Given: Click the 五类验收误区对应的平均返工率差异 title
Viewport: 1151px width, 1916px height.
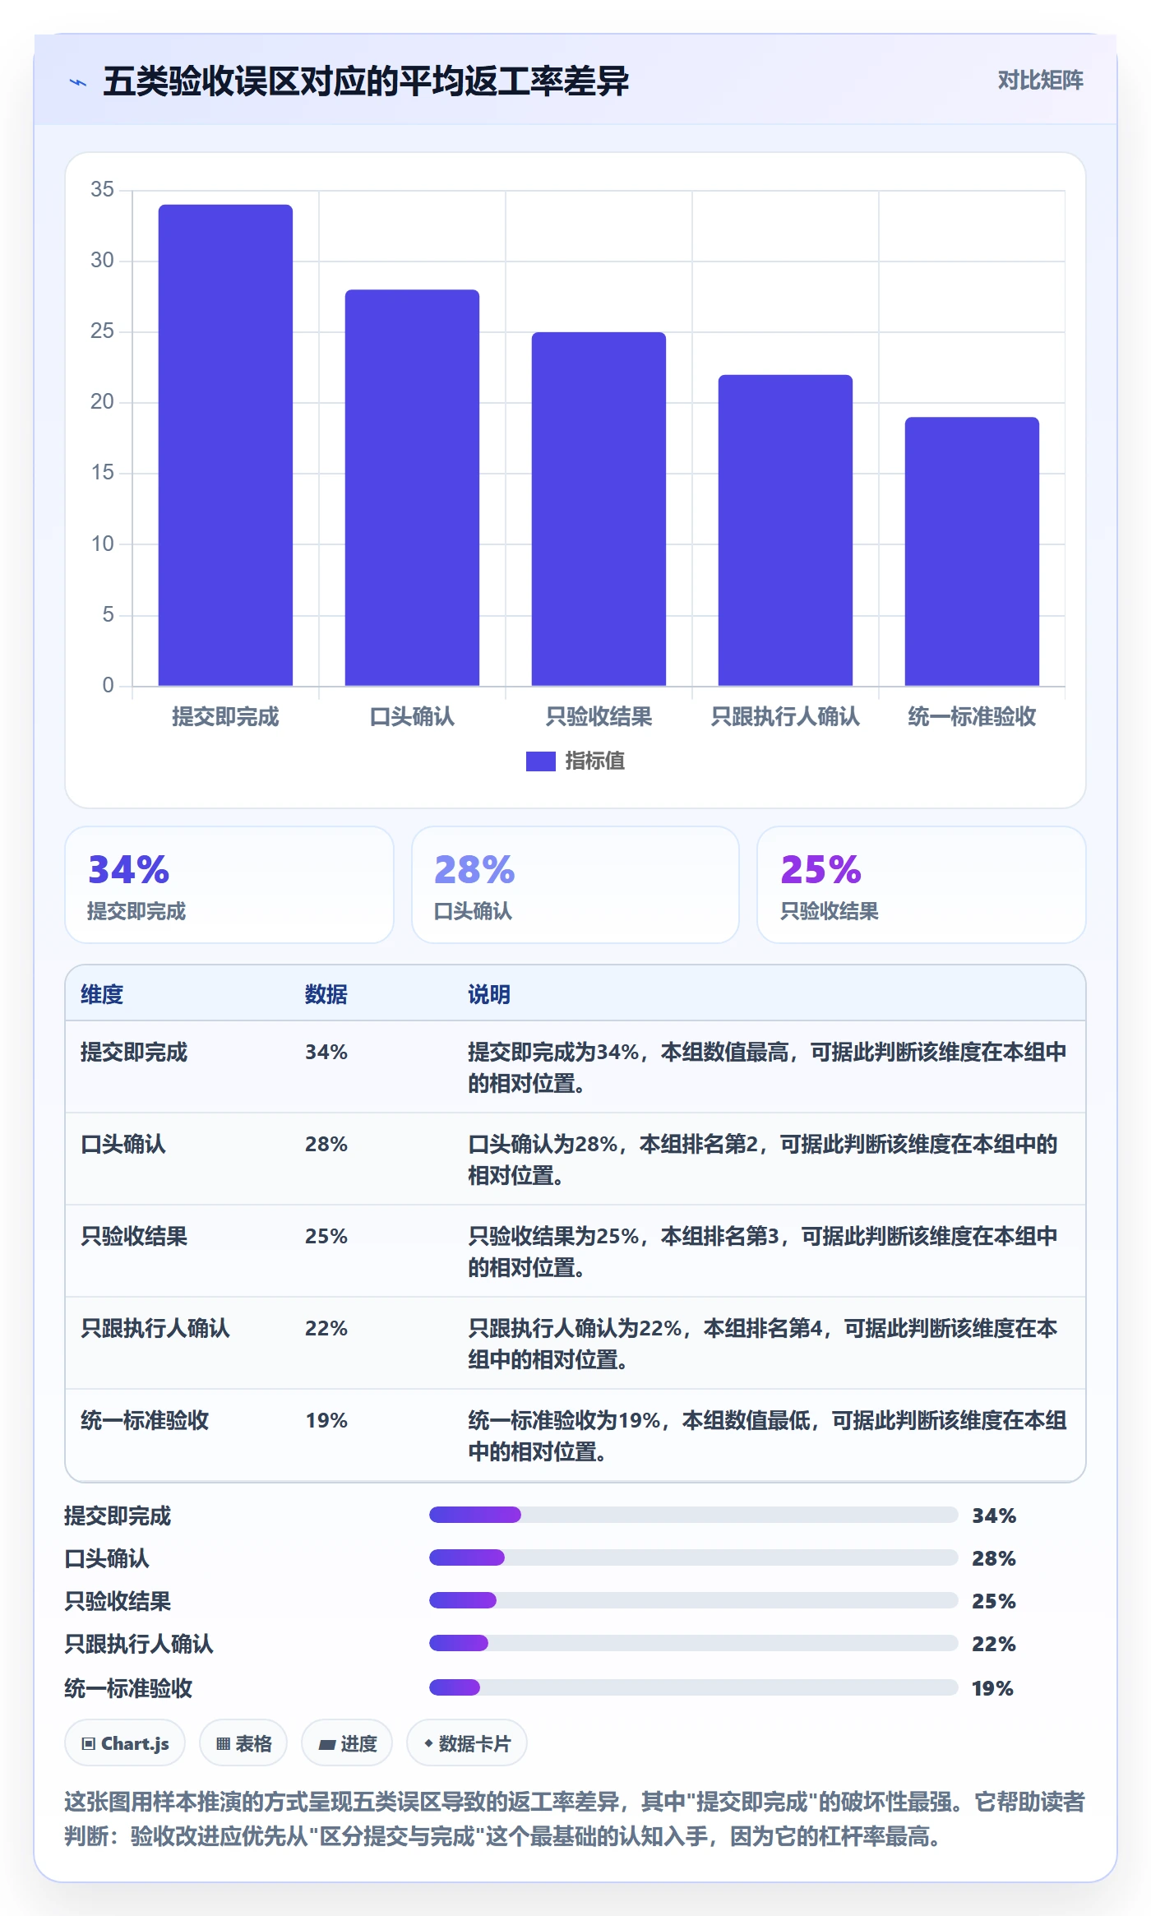Looking at the screenshot, I should click(x=366, y=81).
